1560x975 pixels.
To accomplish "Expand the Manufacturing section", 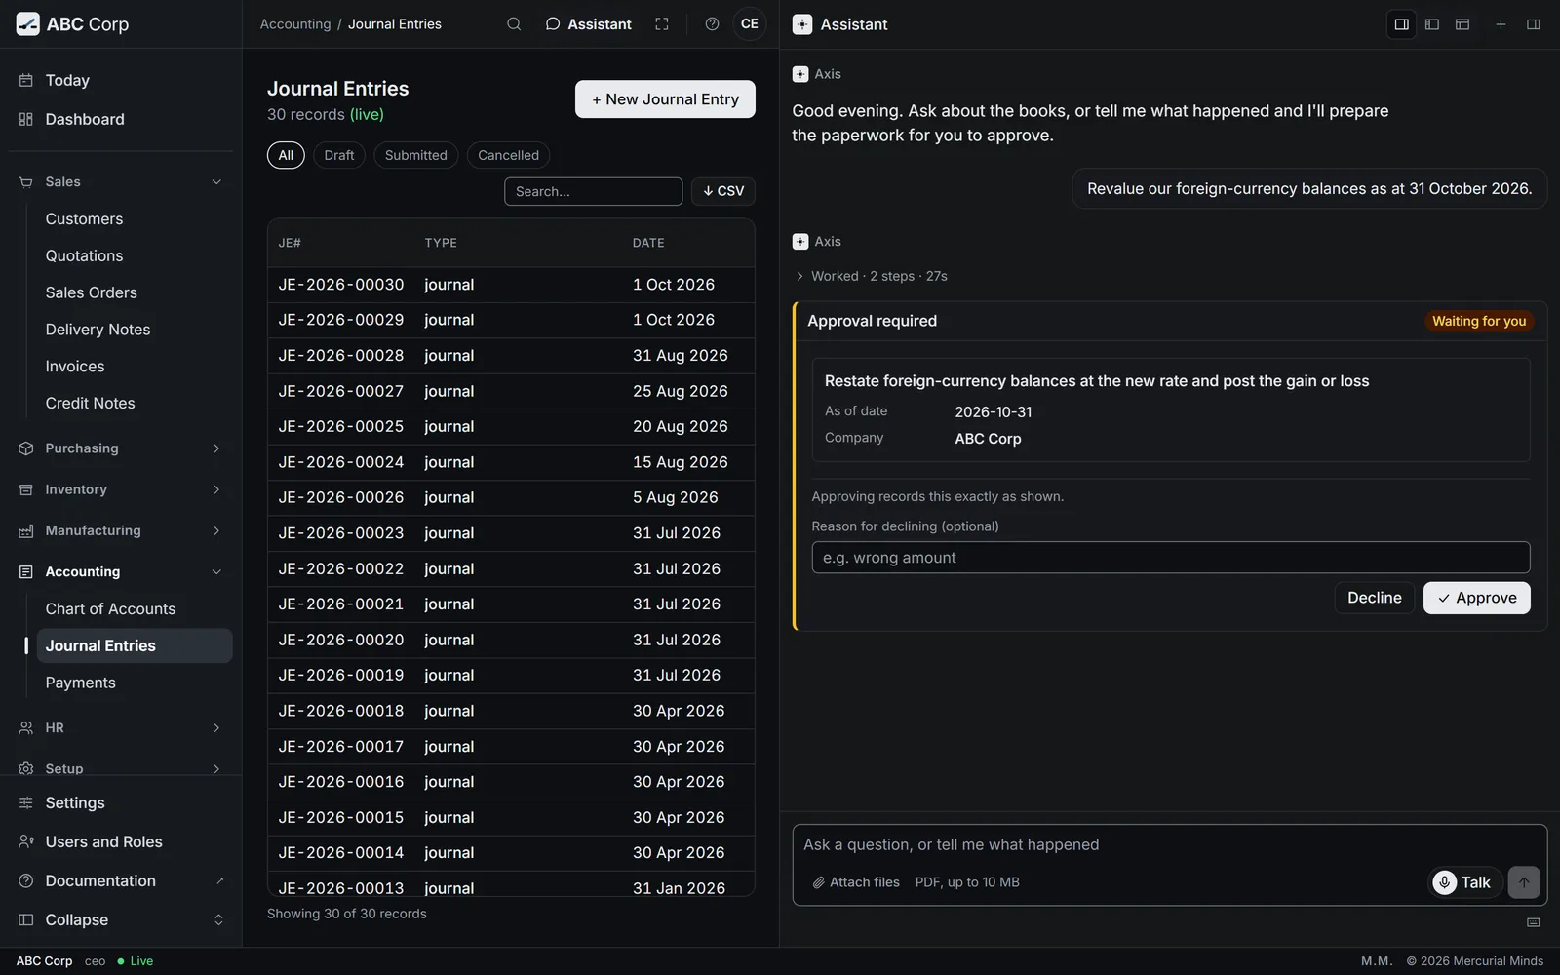I will click(x=121, y=530).
